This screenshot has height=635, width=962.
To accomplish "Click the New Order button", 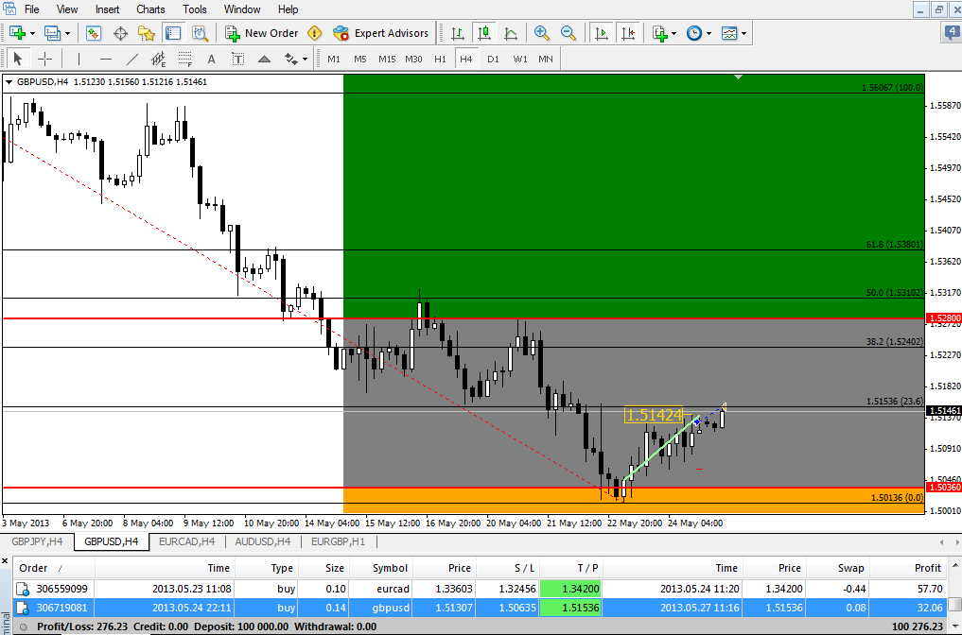I will pyautogui.click(x=262, y=33).
